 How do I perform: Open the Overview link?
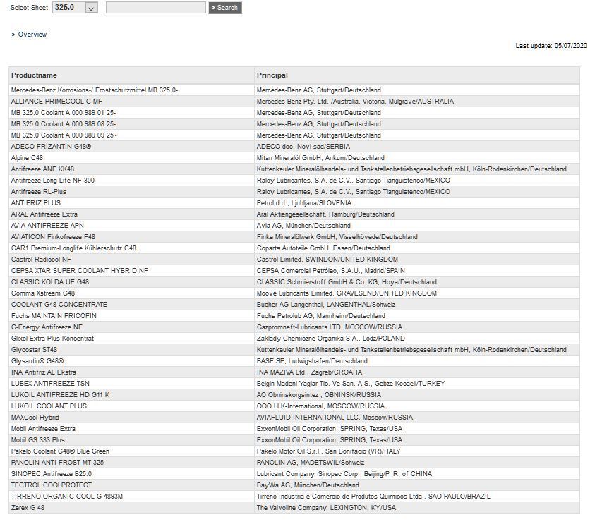pos(32,35)
